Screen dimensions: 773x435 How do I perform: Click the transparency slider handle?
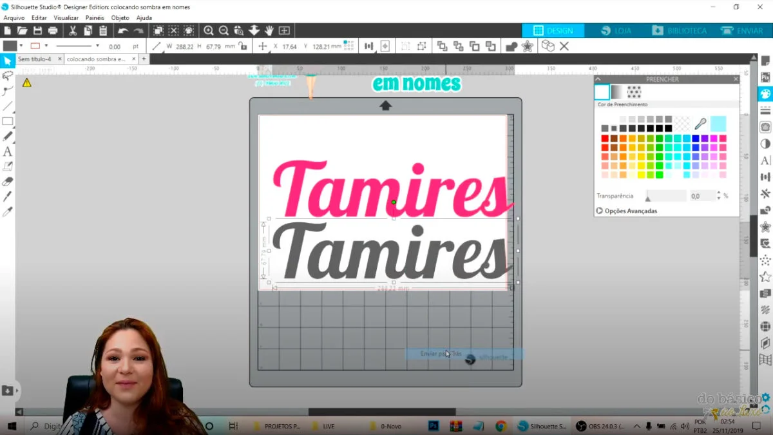[x=648, y=198]
